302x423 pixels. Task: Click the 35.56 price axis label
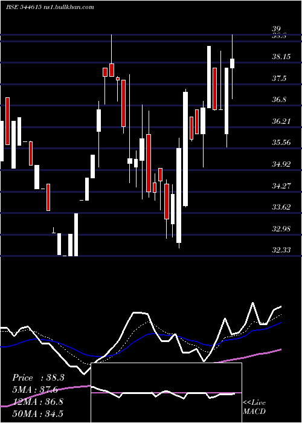(x=281, y=143)
